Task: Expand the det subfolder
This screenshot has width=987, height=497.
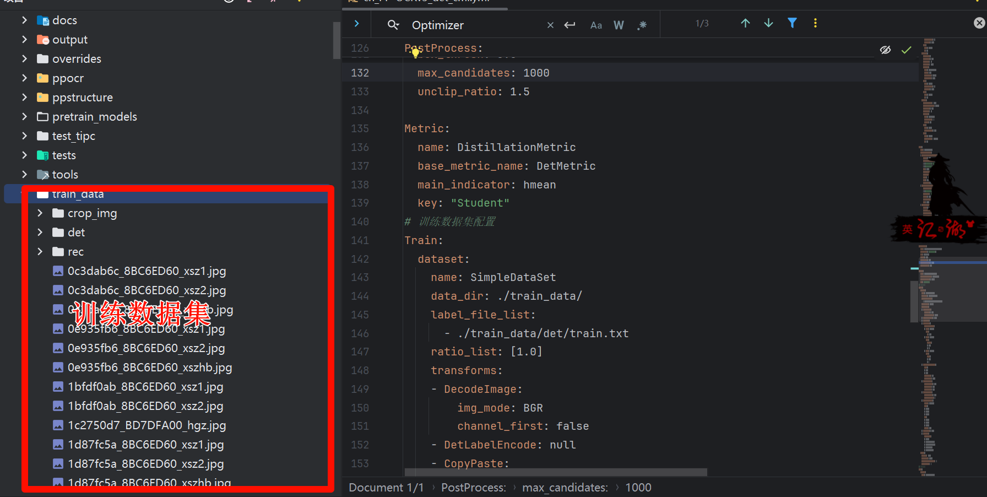Action: coord(40,233)
